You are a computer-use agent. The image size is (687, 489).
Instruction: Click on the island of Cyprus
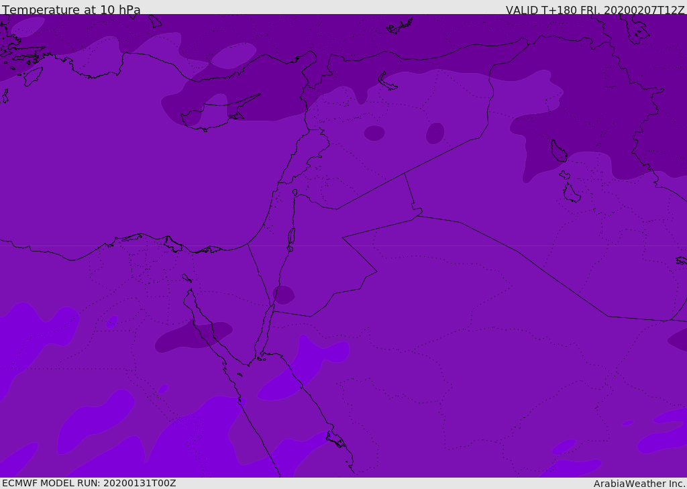point(213,113)
